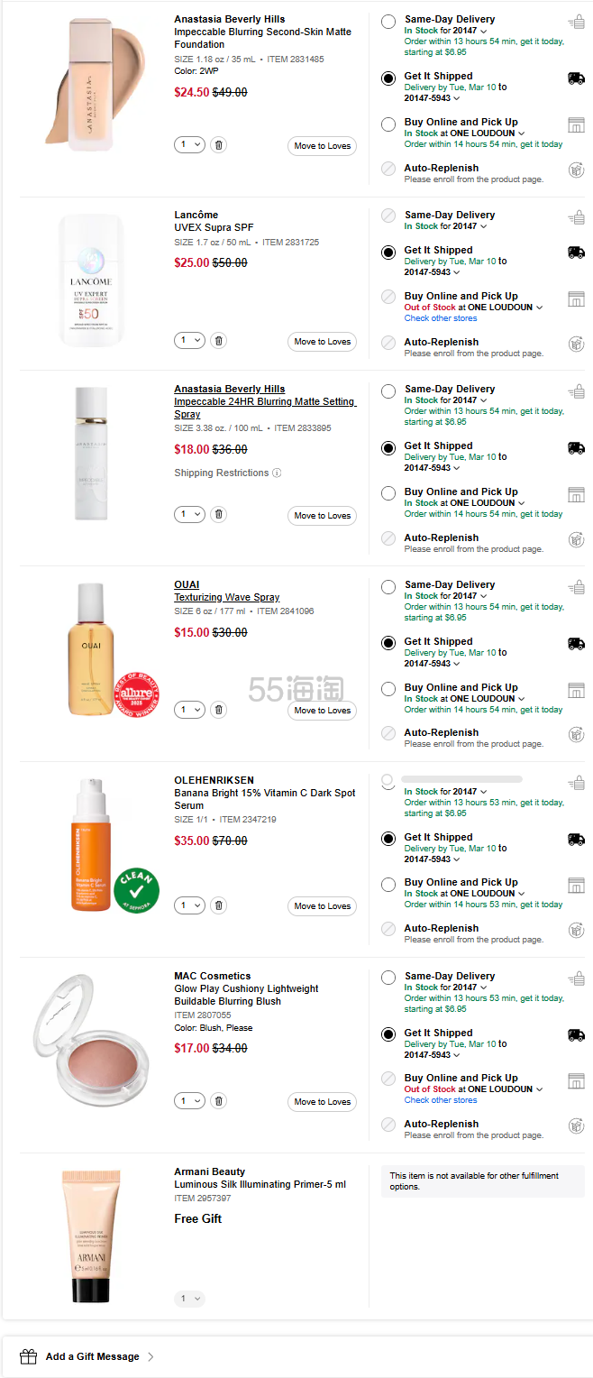Click trash icon for OUAI Texturizing Wave Spray
593x1378 pixels.
218,710
